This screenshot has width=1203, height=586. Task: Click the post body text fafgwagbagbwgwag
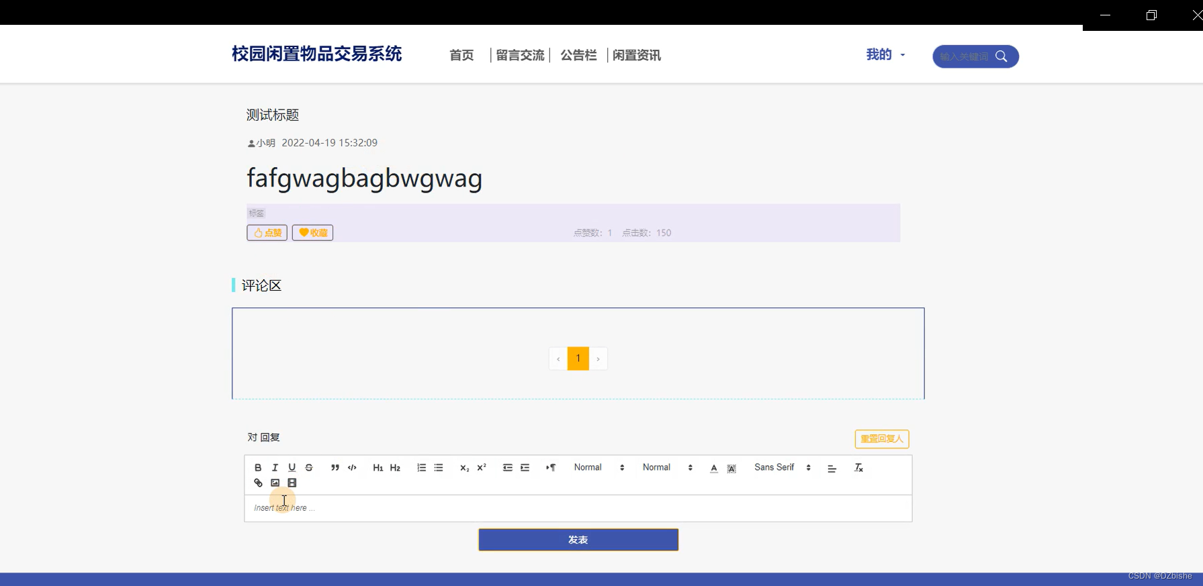click(x=365, y=179)
